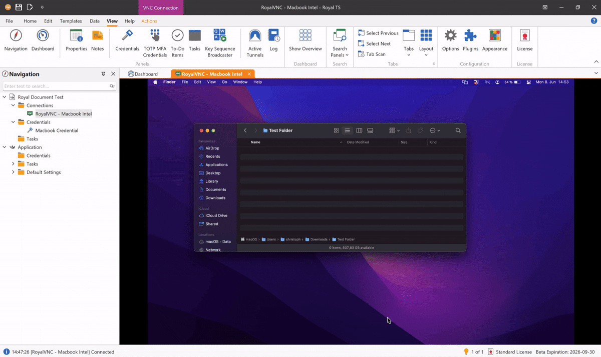Screen dimensions: 601x357
Task: Show the Credentials panel in ribbon
Action: tap(127, 40)
